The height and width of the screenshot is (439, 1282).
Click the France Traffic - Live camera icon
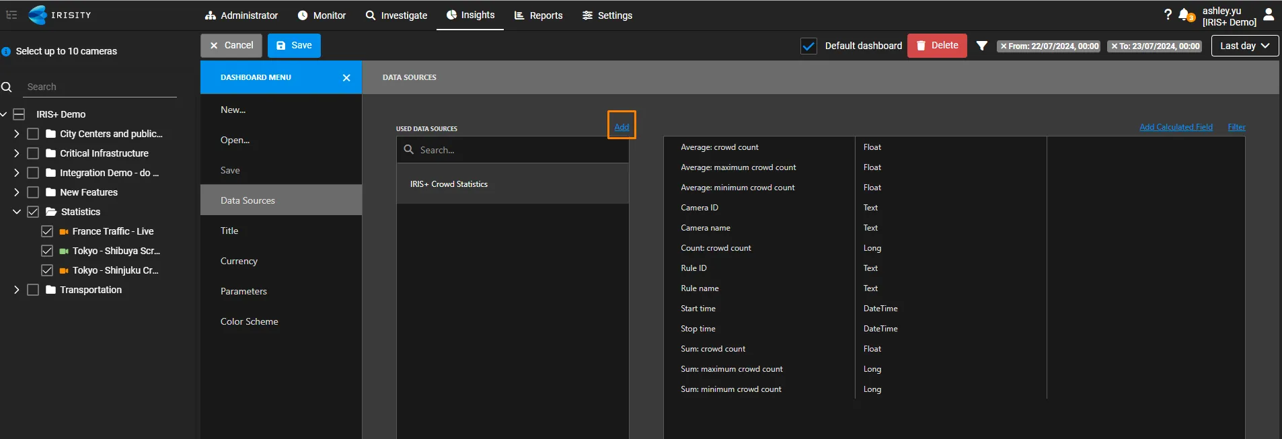[x=64, y=231]
